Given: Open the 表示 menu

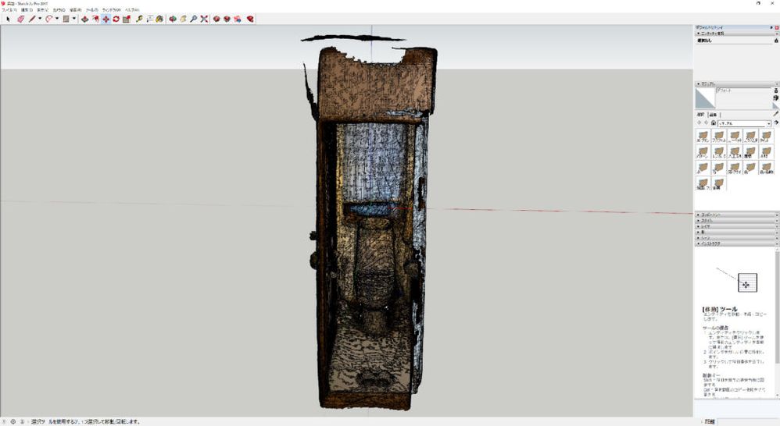Looking at the screenshot, I should tap(42, 9).
